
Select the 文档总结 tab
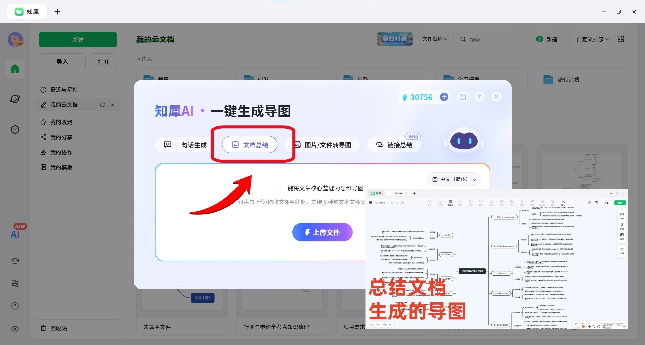[250, 145]
